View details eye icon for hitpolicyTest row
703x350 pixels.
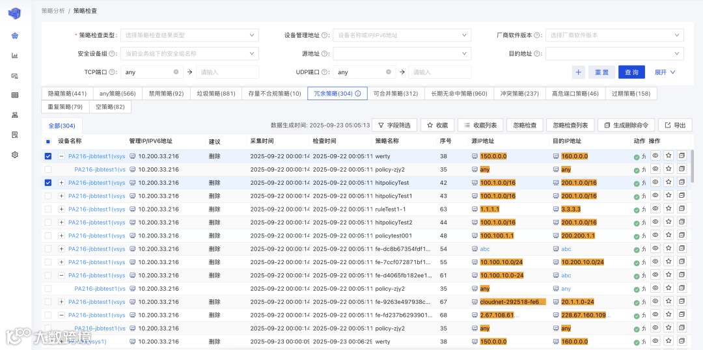click(x=655, y=182)
